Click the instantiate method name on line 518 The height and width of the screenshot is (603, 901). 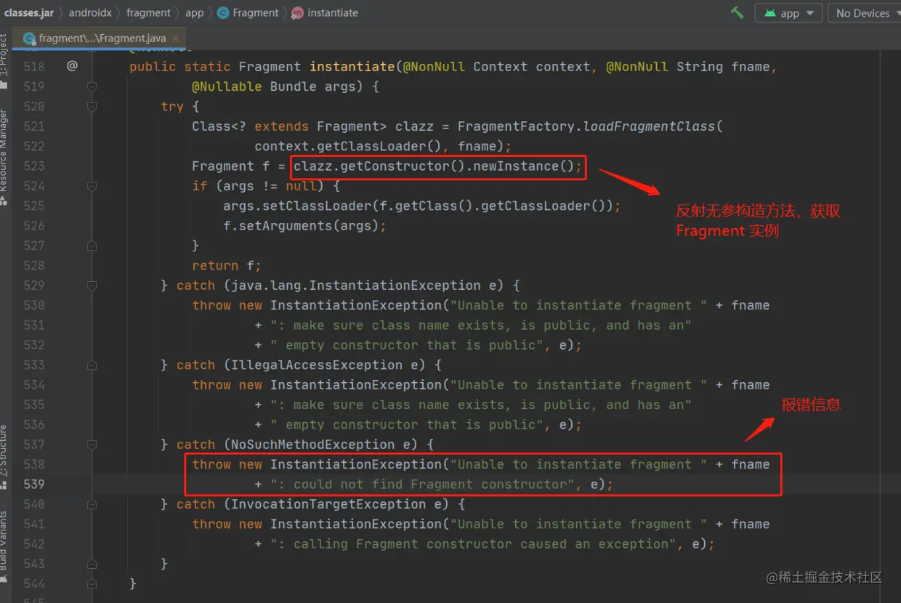(x=352, y=66)
